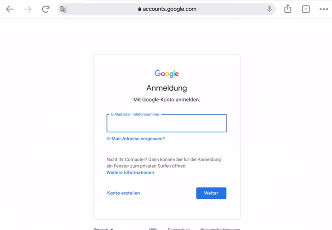332x230 pixels.
Task: Open Nutzungsbedingungen
Action: pos(220,229)
